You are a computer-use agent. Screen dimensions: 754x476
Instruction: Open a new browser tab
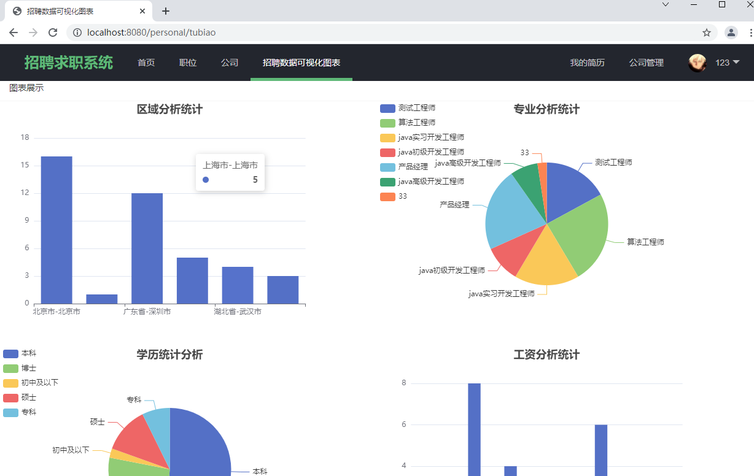coord(166,11)
